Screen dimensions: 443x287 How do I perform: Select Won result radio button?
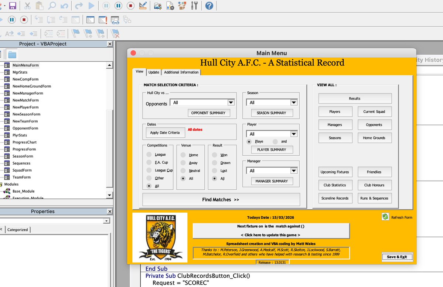214,155
